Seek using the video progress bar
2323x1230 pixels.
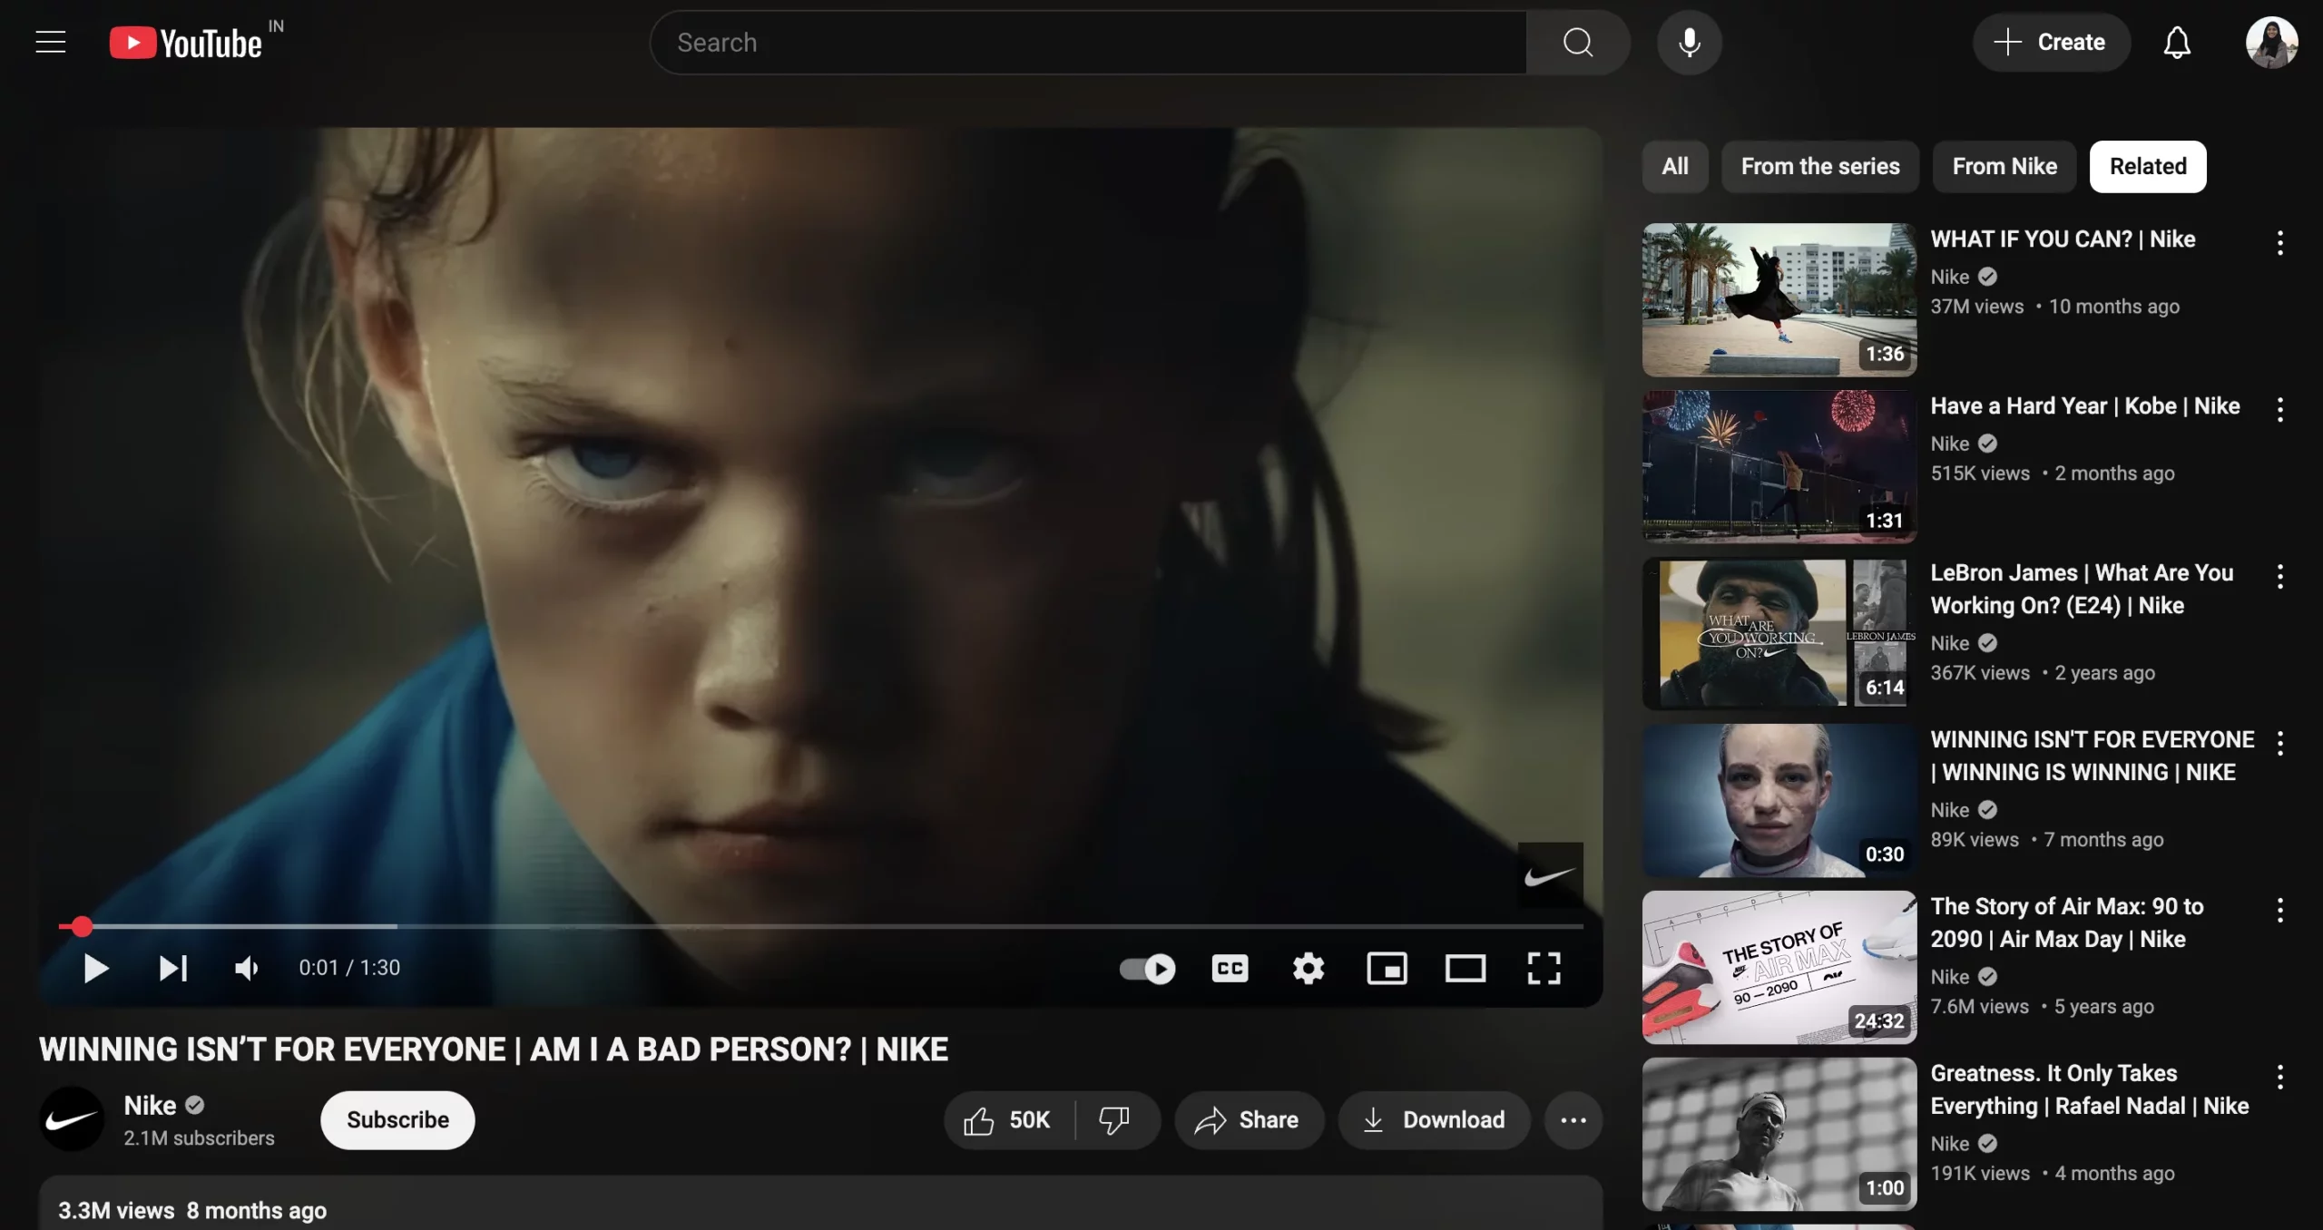pyautogui.click(x=821, y=926)
